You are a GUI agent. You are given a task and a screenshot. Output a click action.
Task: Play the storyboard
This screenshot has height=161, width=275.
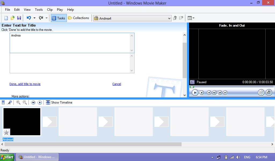[40, 103]
